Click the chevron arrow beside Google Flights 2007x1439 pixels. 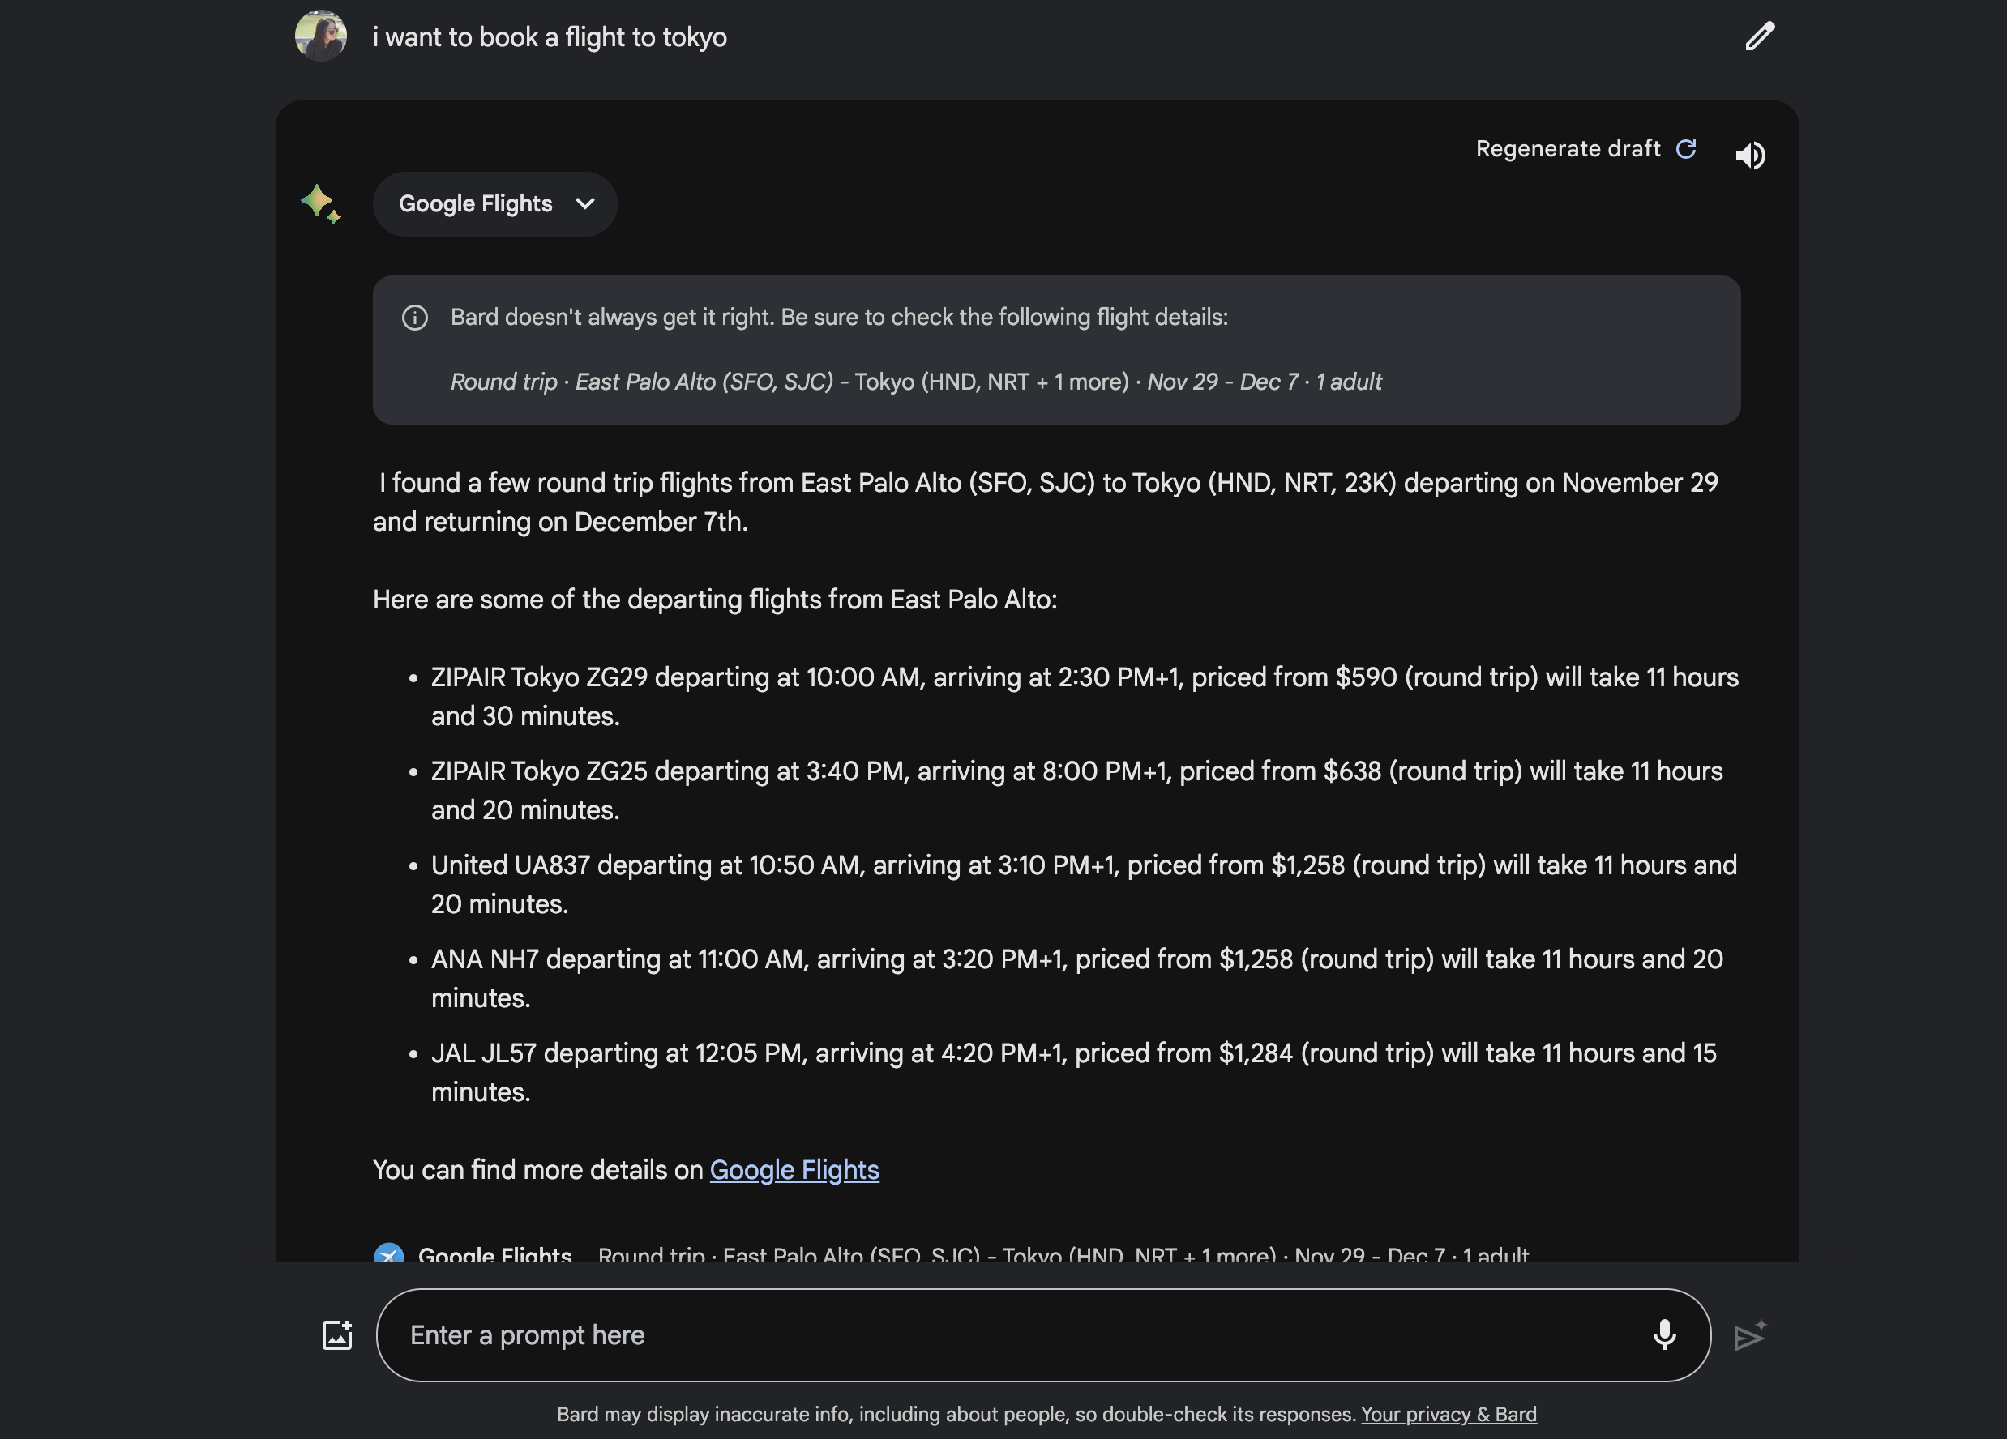click(585, 204)
